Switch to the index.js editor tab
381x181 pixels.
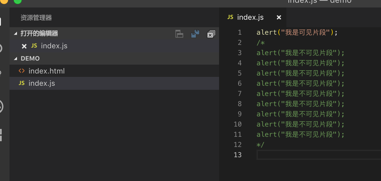pyautogui.click(x=250, y=17)
